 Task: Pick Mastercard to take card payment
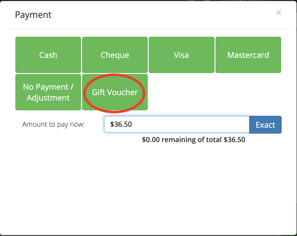pyautogui.click(x=248, y=55)
